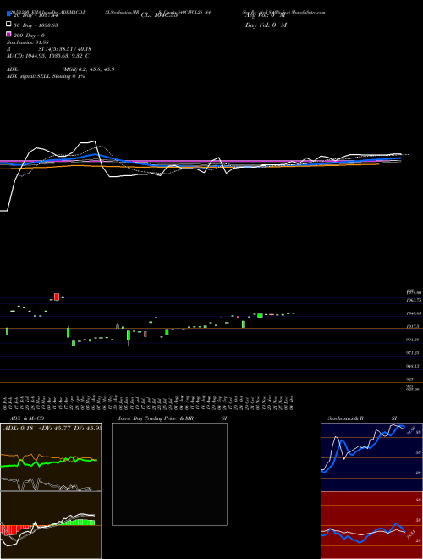Click the Intra Day Trading Price & MR heading
Image resolution: width=423 pixels, height=559 pixels.
point(156,418)
